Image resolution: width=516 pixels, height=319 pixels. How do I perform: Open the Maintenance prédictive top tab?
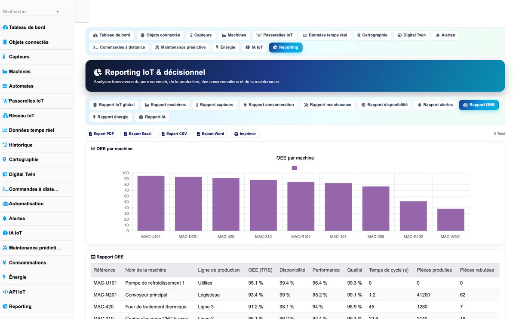coord(180,47)
